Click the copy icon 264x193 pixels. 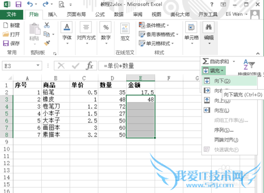(46, 34)
